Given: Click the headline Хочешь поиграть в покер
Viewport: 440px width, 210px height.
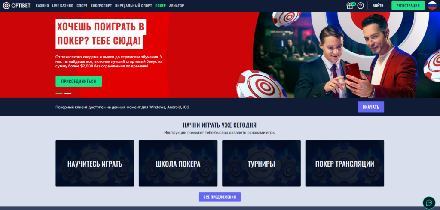Looking at the screenshot, I should [x=101, y=34].
